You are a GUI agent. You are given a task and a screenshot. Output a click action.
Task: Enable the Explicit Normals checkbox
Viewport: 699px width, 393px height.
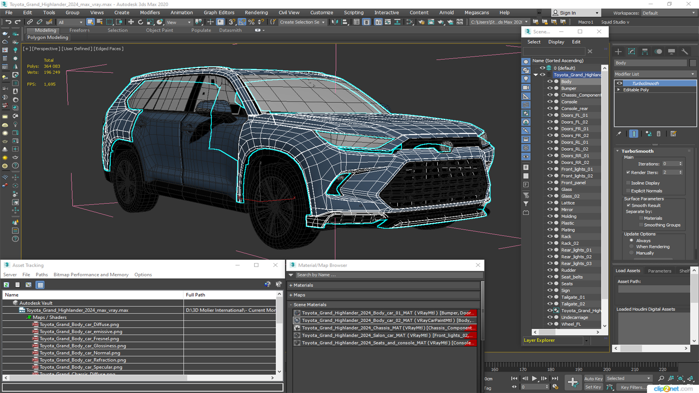(x=628, y=191)
